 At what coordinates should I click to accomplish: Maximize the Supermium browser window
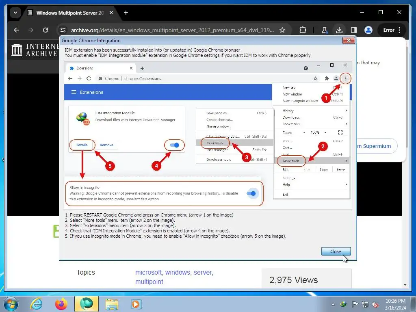(x=380, y=13)
